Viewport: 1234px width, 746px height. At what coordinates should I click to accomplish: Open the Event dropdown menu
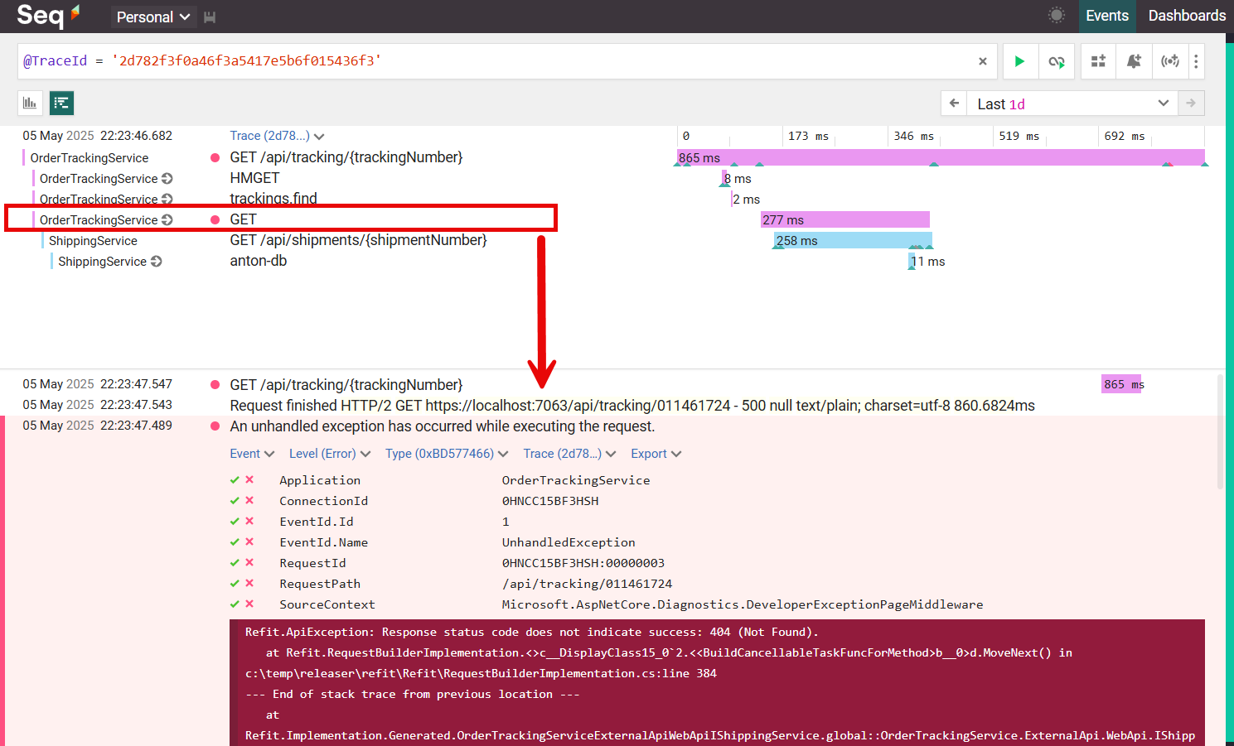[252, 454]
